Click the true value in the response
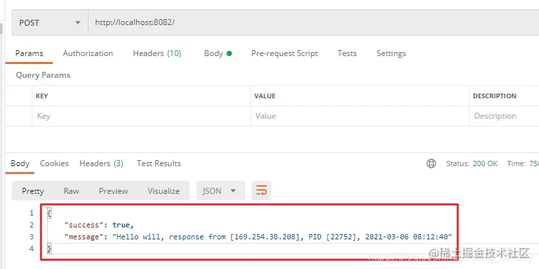The width and height of the screenshot is (539, 269). [x=121, y=225]
